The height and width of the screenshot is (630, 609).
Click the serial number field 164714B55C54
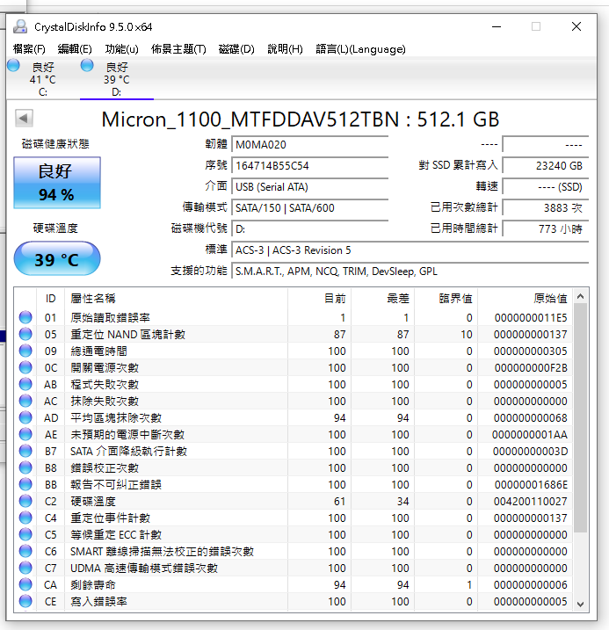tap(309, 165)
